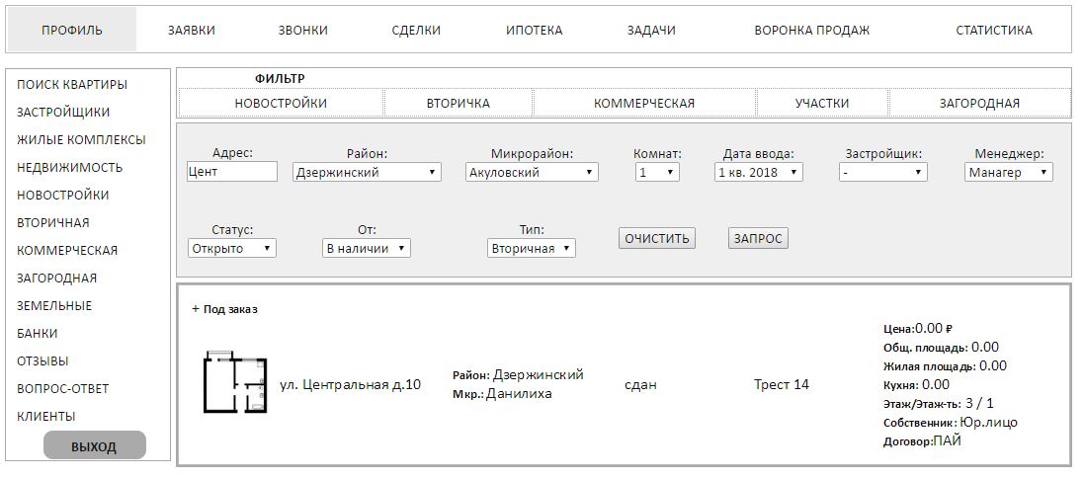Switch to the ИПОТЕКА tab
The width and height of the screenshot is (1085, 479).
(x=534, y=31)
